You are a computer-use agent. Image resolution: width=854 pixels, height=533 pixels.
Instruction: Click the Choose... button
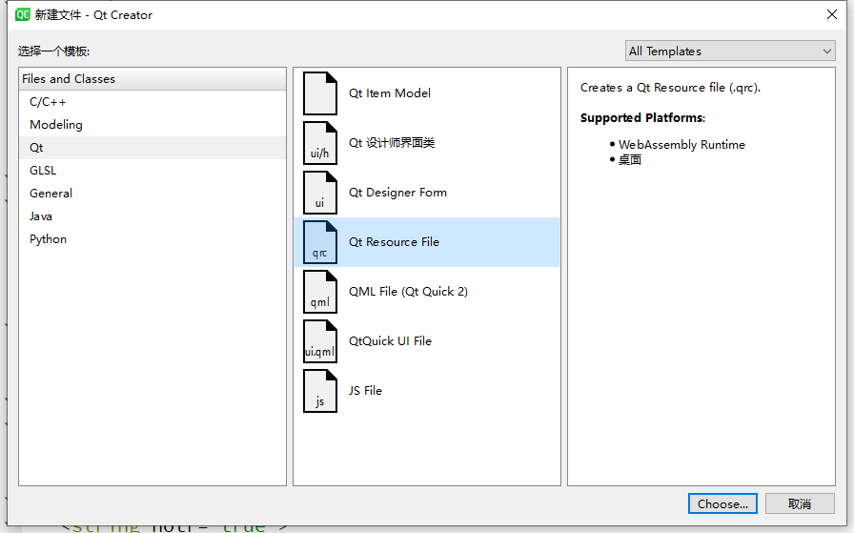click(722, 503)
